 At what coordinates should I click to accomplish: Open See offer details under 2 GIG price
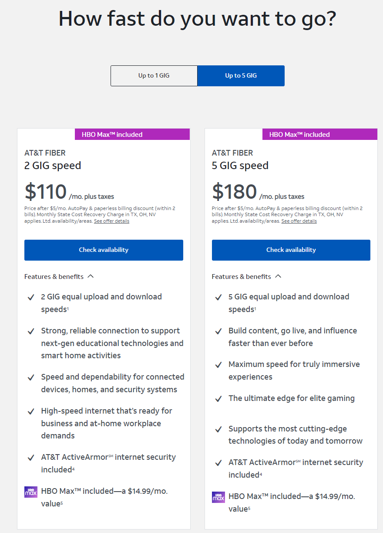pyautogui.click(x=111, y=221)
